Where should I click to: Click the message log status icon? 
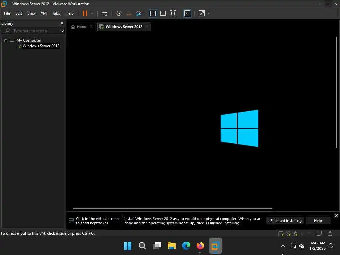319,233
